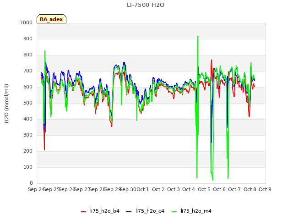Click the green spike peak near 900
Screen dimensions: 293x220
198,36
